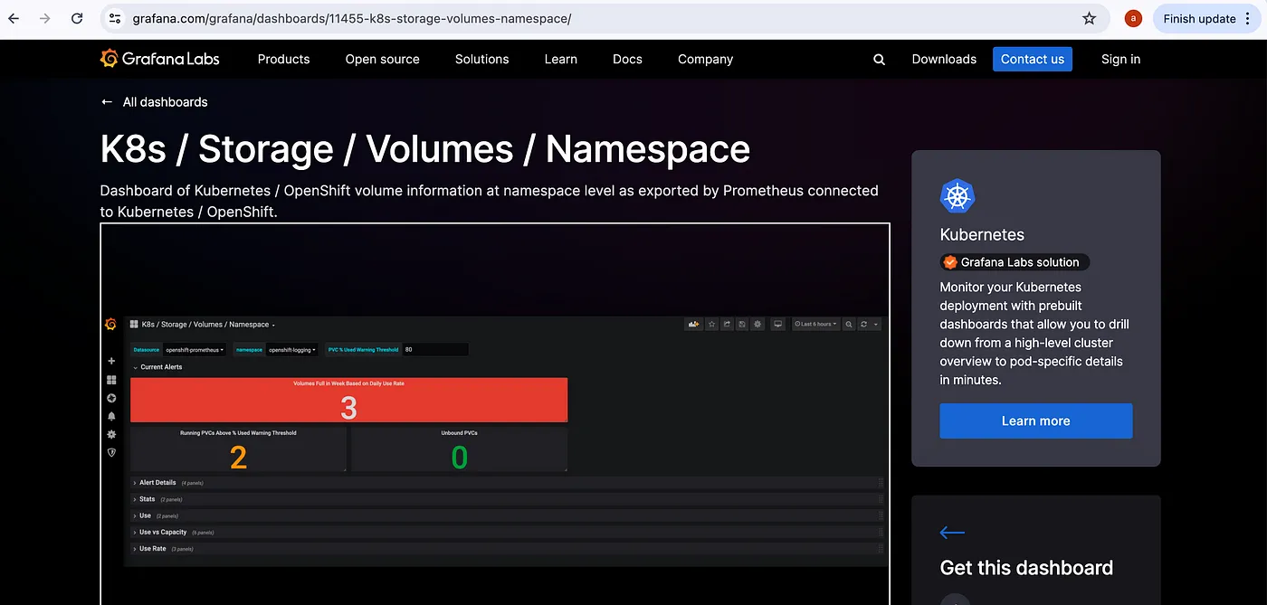Click the browser forward arrow
1267x605 pixels.
coord(45,18)
